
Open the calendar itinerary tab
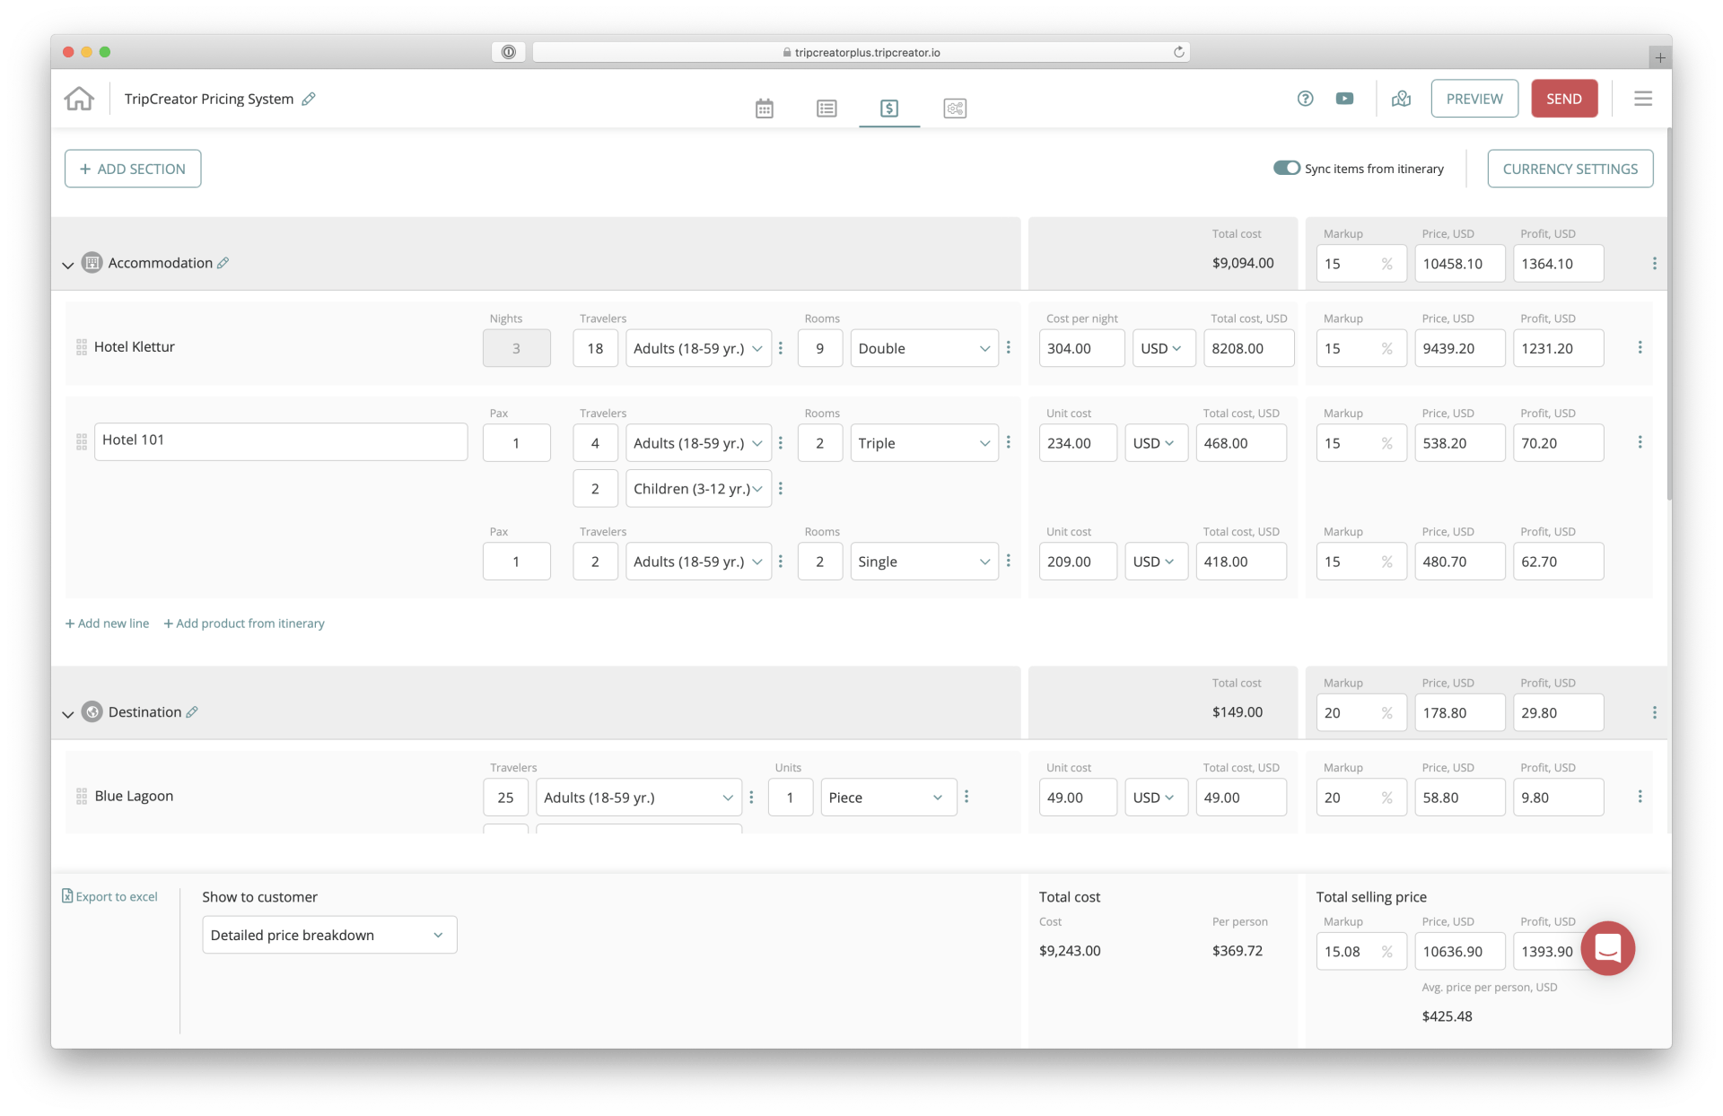pyautogui.click(x=764, y=109)
